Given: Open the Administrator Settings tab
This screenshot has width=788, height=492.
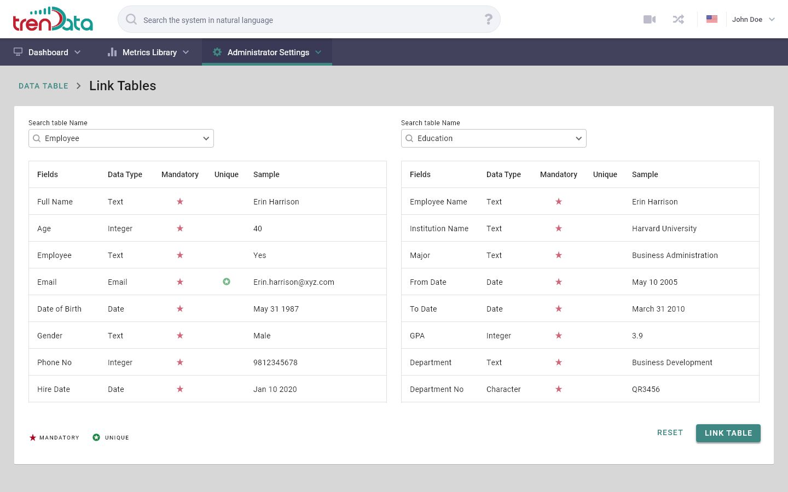Looking at the screenshot, I should 267,52.
